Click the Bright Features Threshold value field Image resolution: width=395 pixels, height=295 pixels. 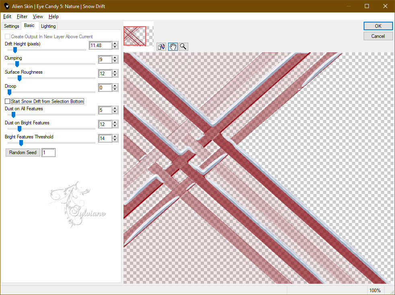pos(105,138)
